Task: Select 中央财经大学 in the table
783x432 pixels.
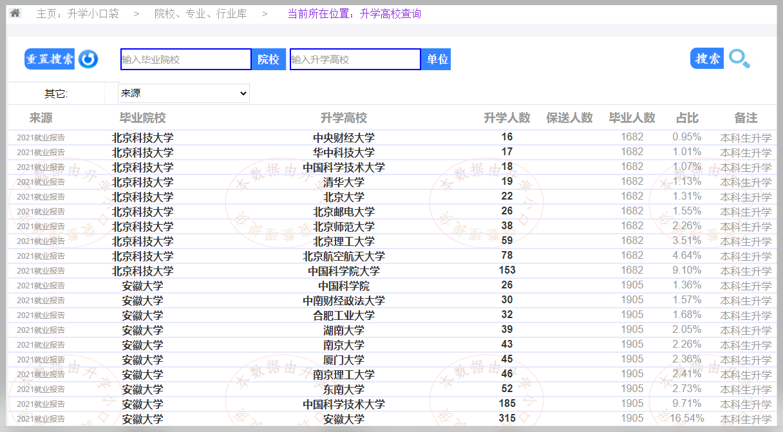Action: pos(343,138)
